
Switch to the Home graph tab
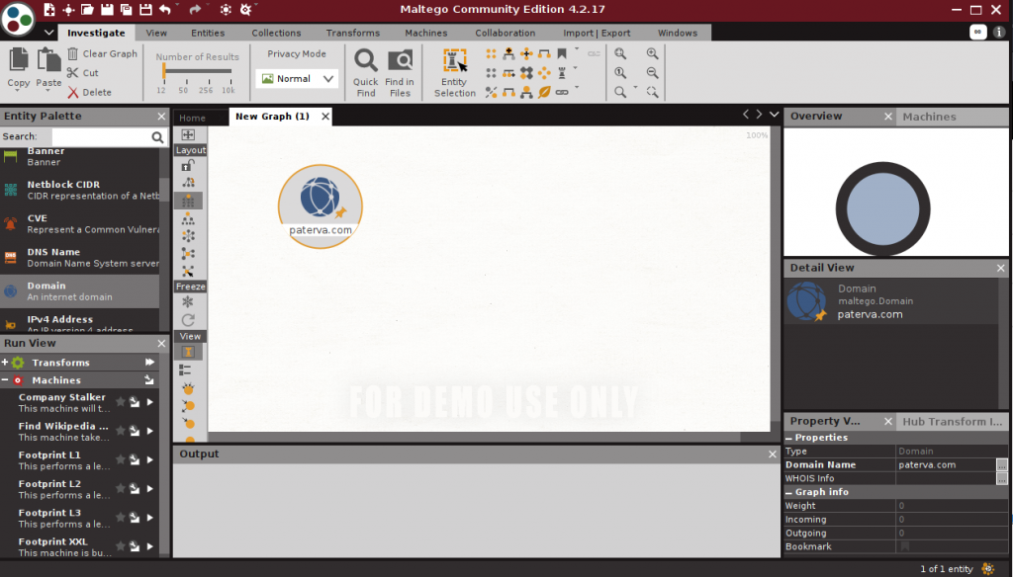point(193,118)
